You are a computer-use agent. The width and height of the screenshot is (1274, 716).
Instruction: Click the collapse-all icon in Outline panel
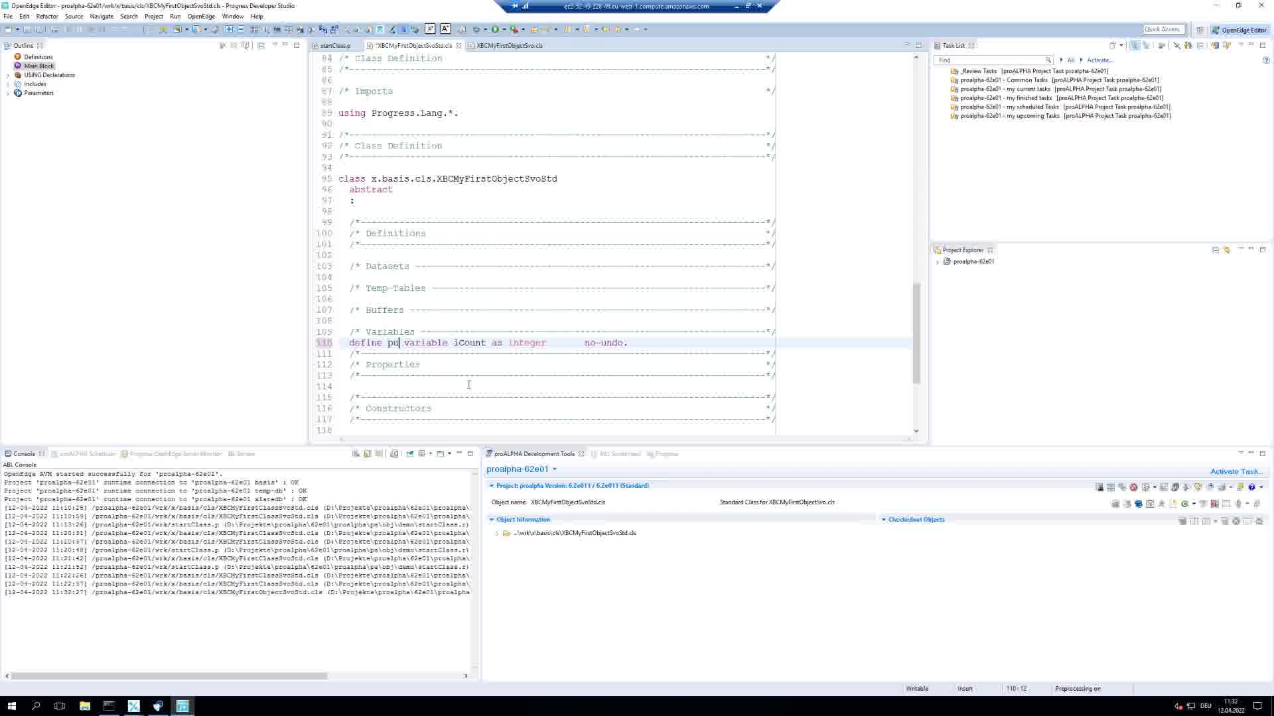pyautogui.click(x=261, y=46)
